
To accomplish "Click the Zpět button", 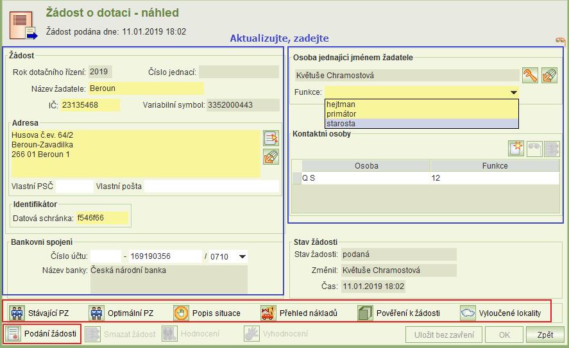I will click(545, 335).
